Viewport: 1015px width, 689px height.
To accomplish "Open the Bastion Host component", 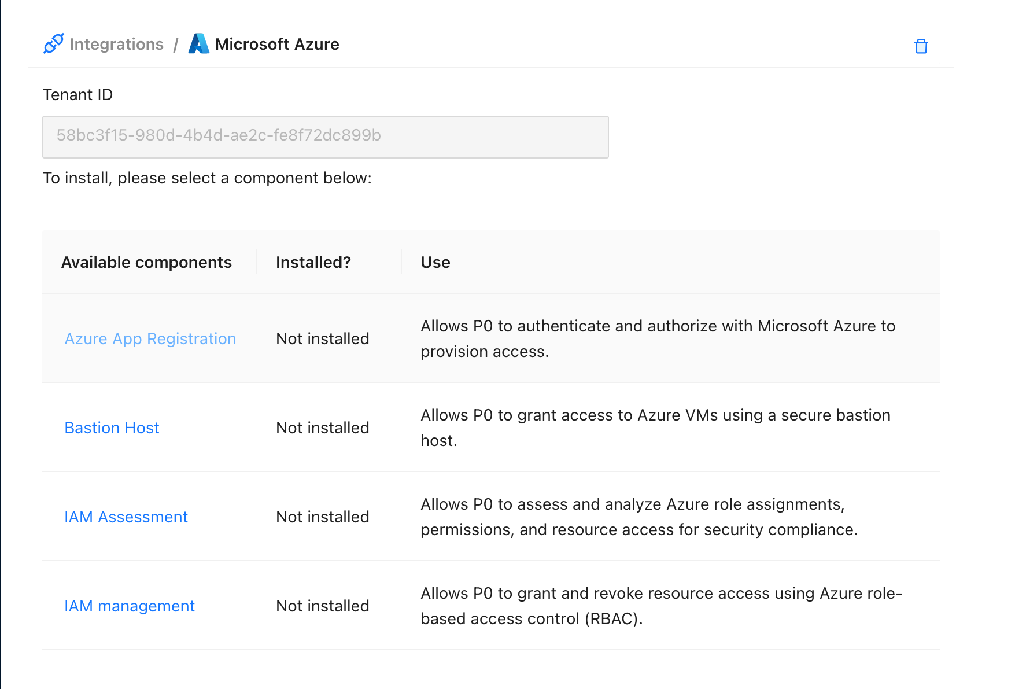I will point(112,428).
